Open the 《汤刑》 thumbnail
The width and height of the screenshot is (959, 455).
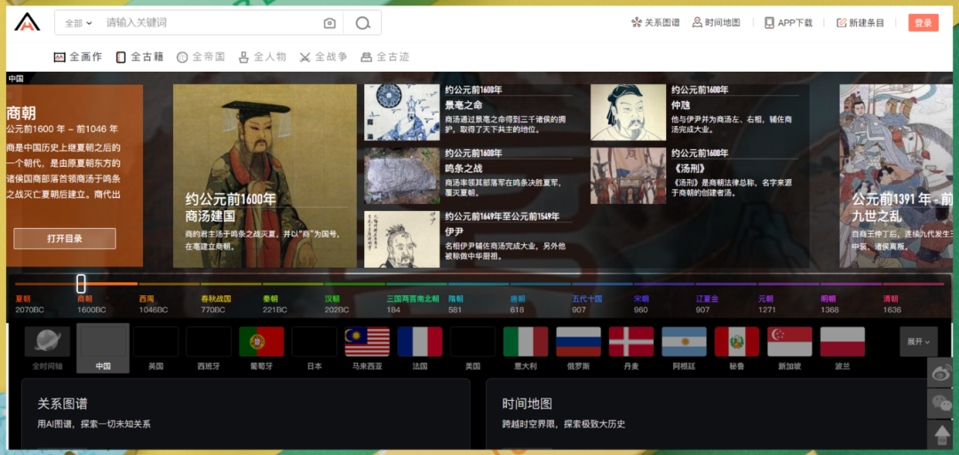point(628,176)
